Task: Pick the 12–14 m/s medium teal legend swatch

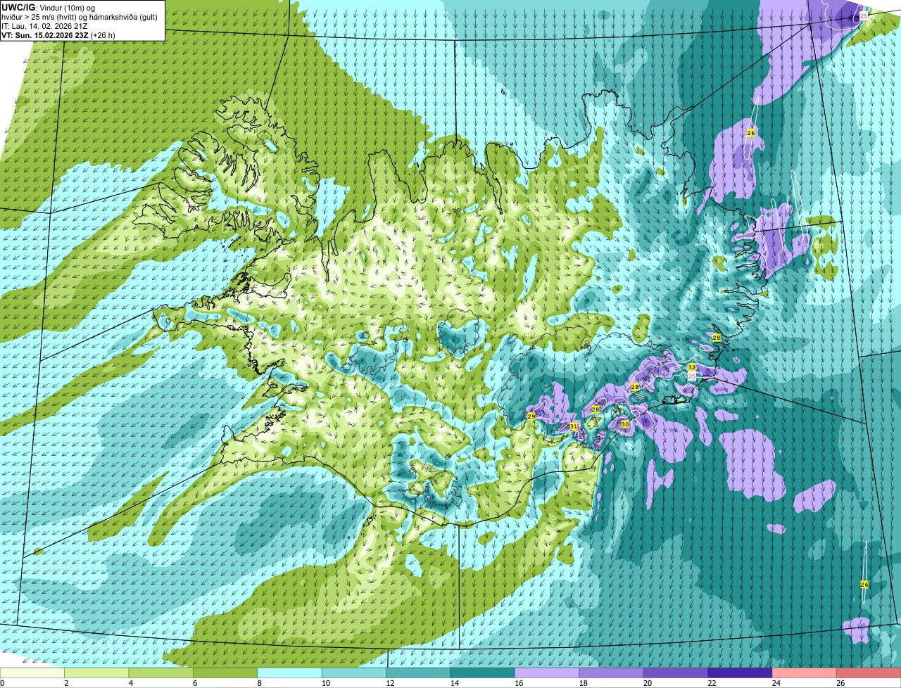Action: click(419, 673)
